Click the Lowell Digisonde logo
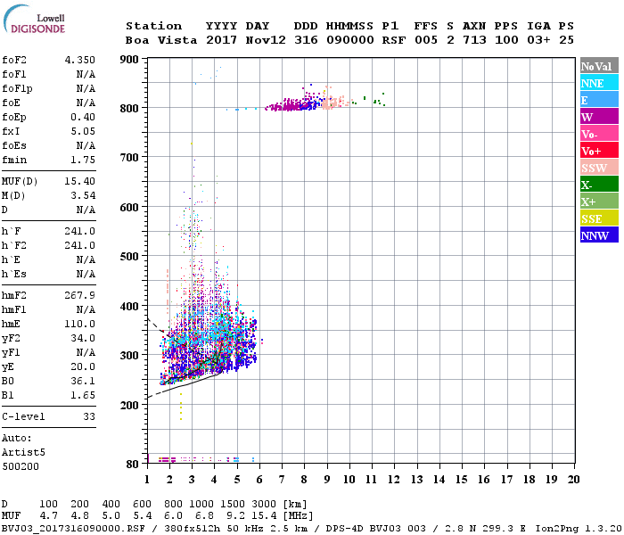Screen dimensions: 624x535 click(x=34, y=19)
